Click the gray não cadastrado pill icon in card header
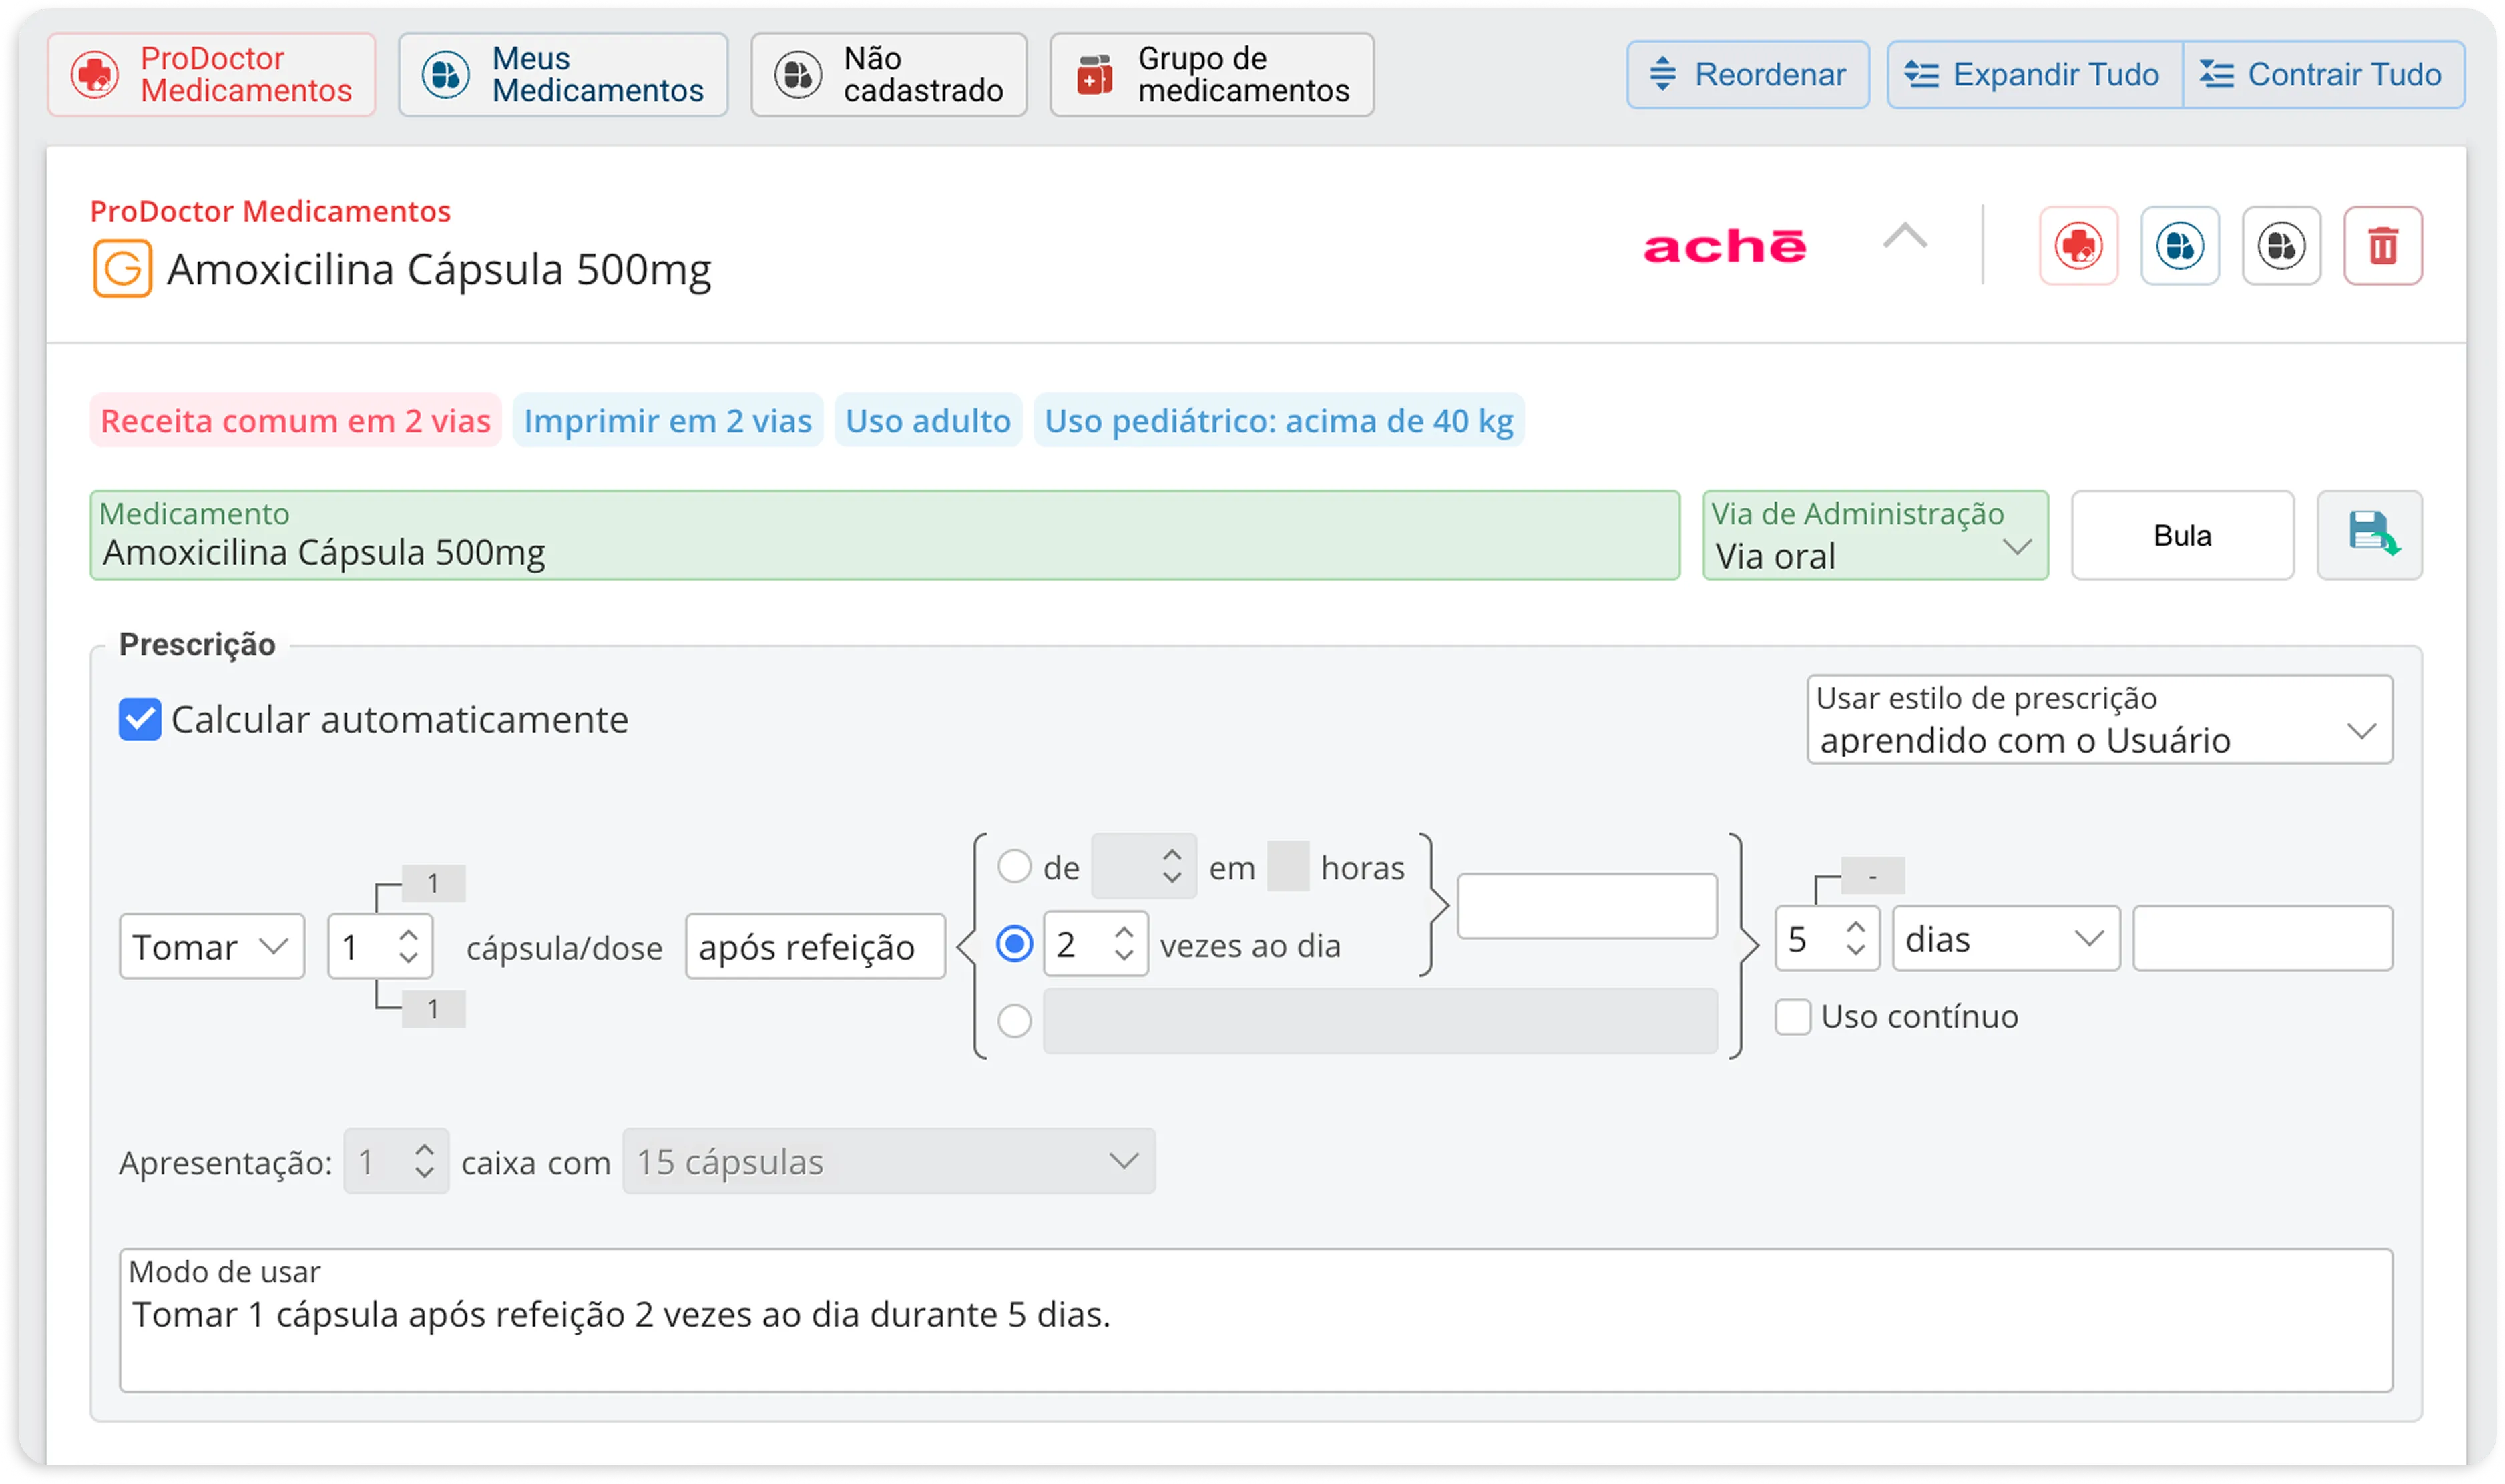 click(x=2281, y=246)
